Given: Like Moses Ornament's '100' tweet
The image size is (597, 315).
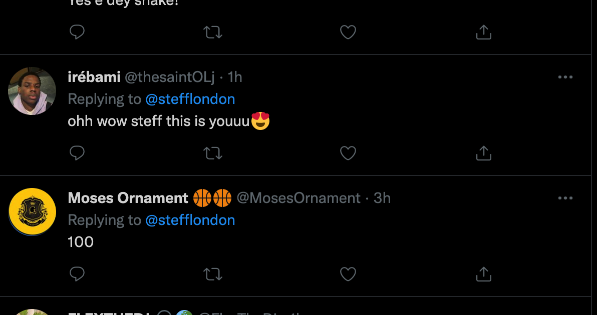Looking at the screenshot, I should (348, 274).
